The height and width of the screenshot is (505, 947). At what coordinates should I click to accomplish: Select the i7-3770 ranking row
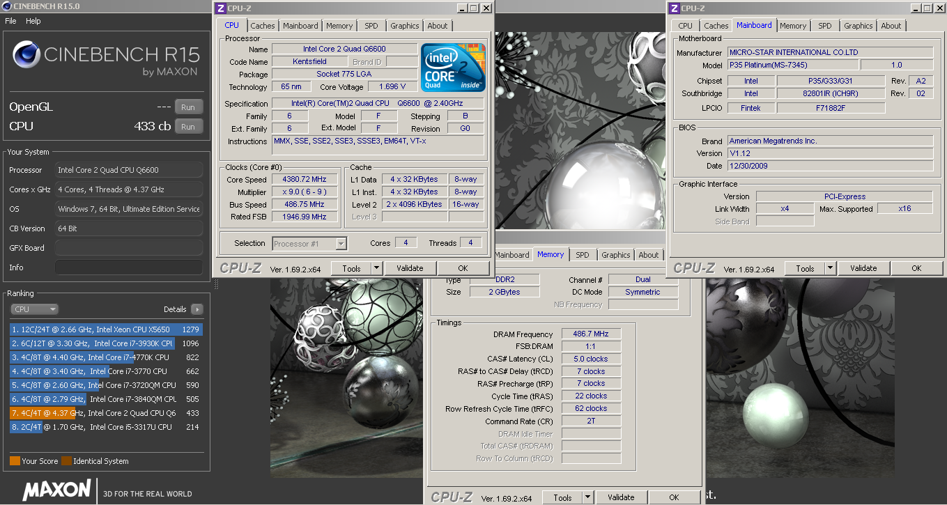tap(105, 371)
